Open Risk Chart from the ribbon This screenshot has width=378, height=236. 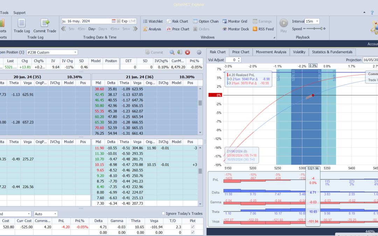tap(177, 21)
